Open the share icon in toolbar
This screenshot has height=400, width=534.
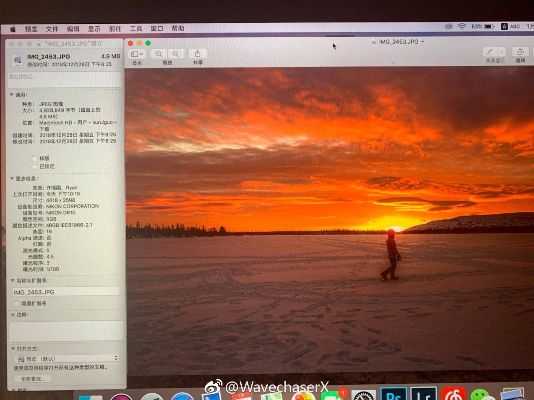198,54
